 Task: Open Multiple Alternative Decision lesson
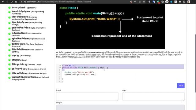[28, 40]
